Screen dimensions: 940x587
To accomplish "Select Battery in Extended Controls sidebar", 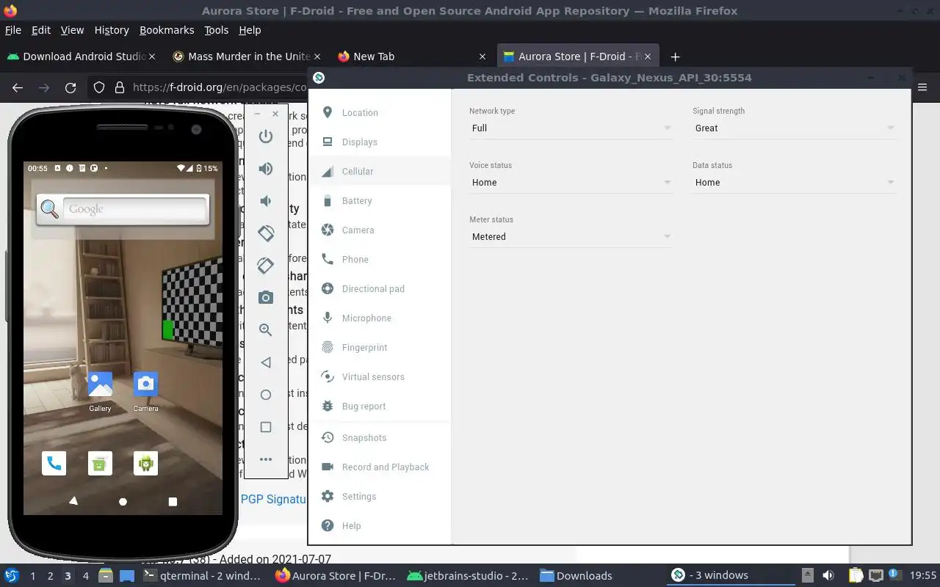I will (x=380, y=200).
